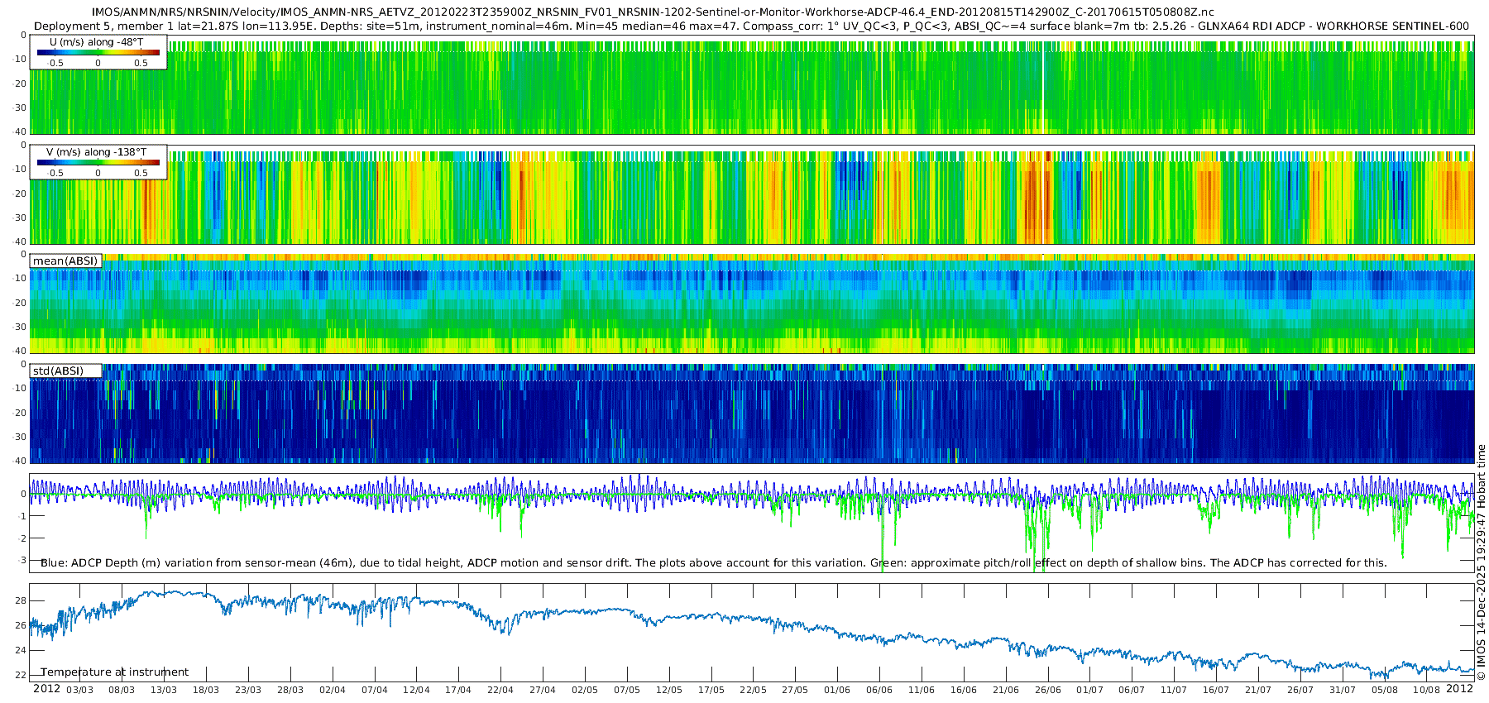
Task: Click the U velocity colorbar
Action: pyautogui.click(x=98, y=53)
